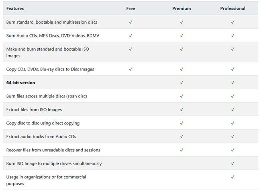
Task: Click Burn ISO Image to multiple drives text
Action: point(54,163)
